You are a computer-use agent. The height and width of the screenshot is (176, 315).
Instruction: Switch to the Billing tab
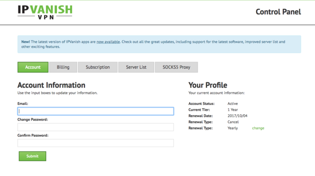[x=63, y=67]
